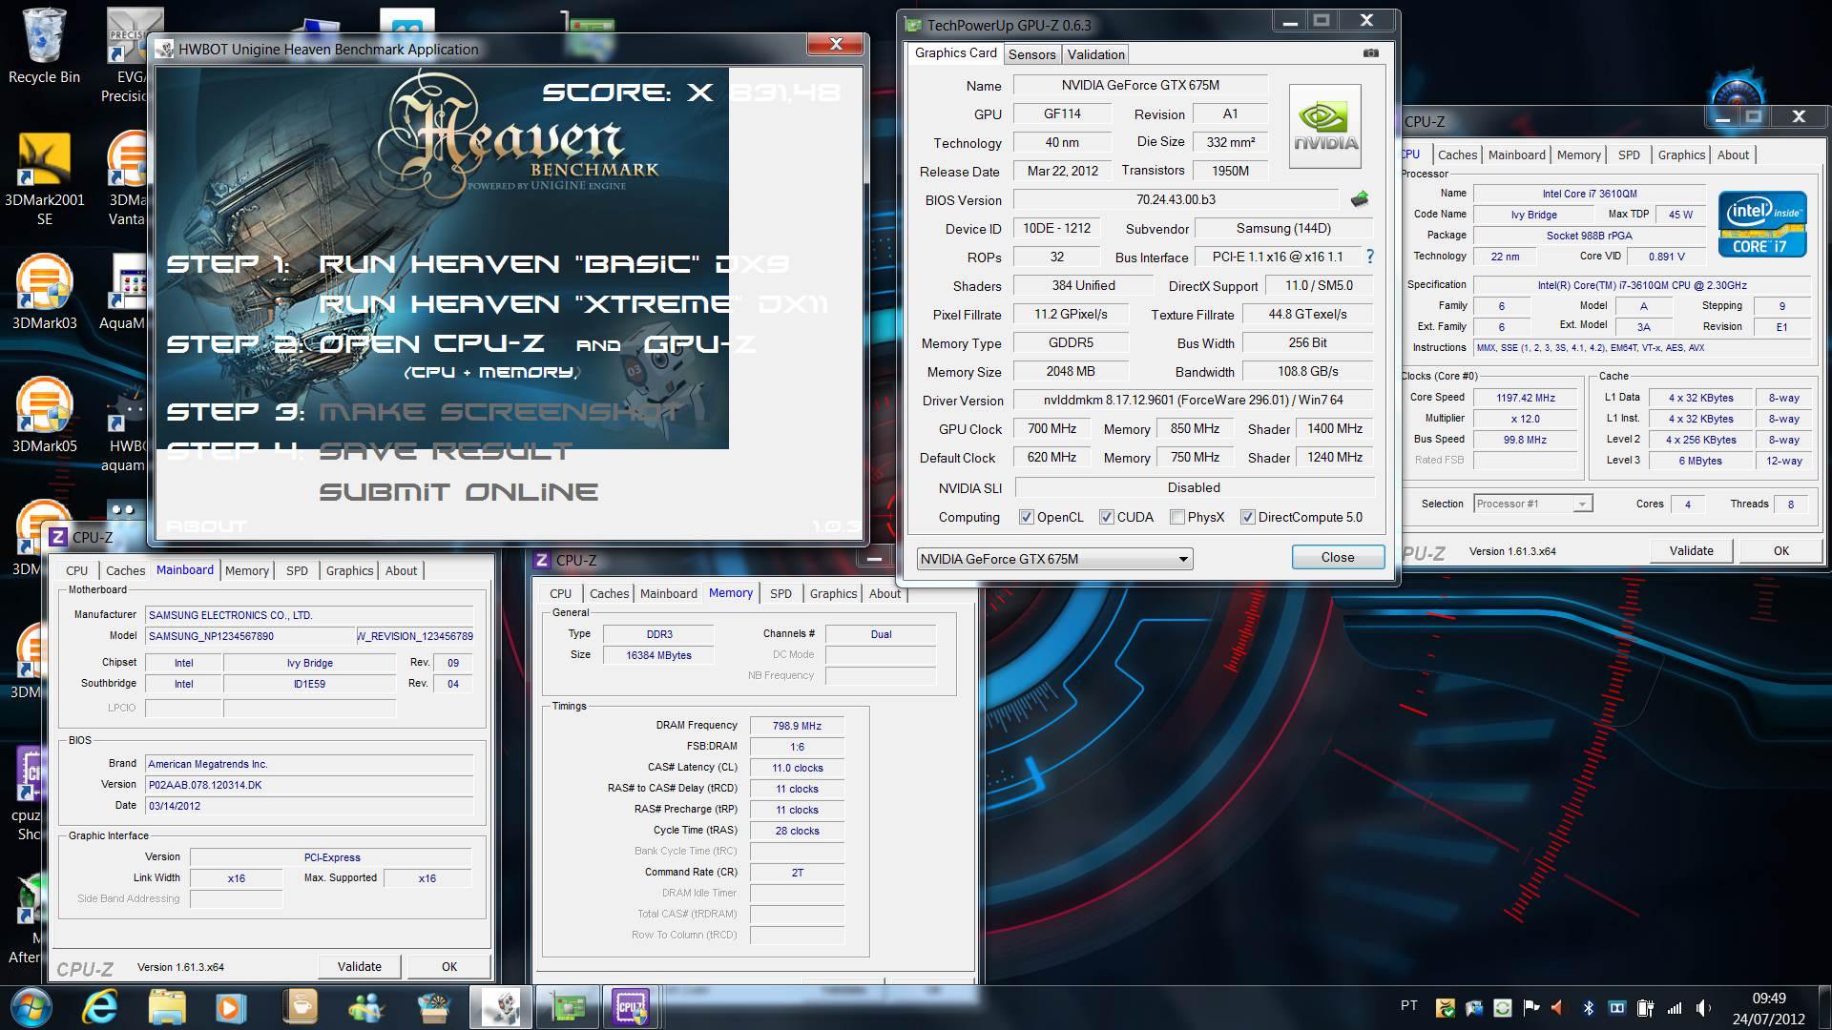Switch to the CPU-Z taskbar button
The height and width of the screenshot is (1030, 1832).
click(x=631, y=1007)
